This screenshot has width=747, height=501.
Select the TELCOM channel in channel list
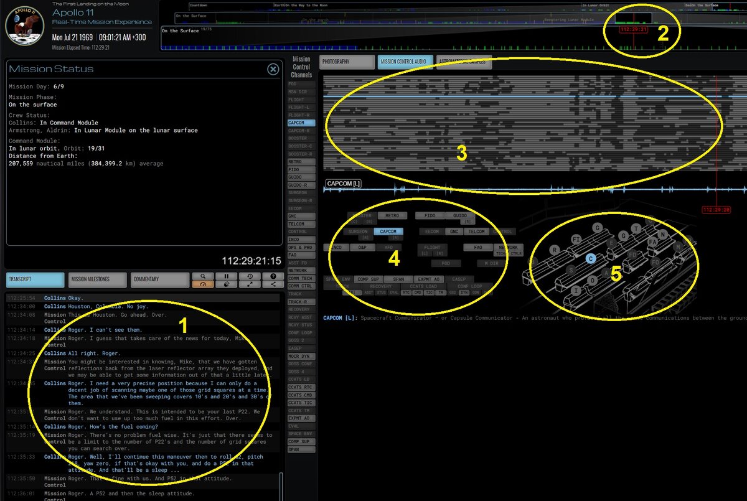click(301, 224)
